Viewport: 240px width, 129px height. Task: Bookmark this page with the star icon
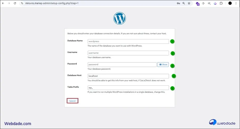pos(189,3)
